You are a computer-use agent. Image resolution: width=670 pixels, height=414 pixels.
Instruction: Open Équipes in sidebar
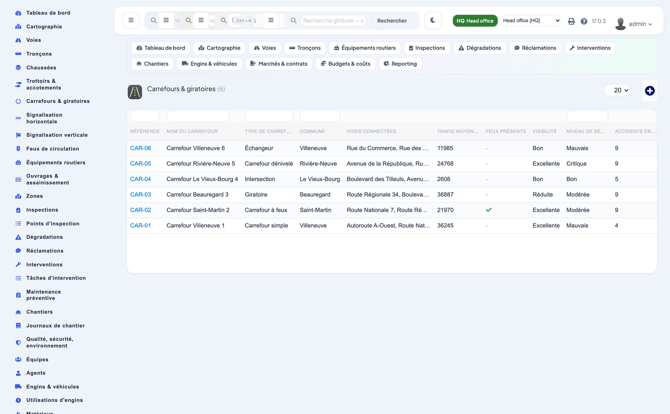tap(38, 360)
